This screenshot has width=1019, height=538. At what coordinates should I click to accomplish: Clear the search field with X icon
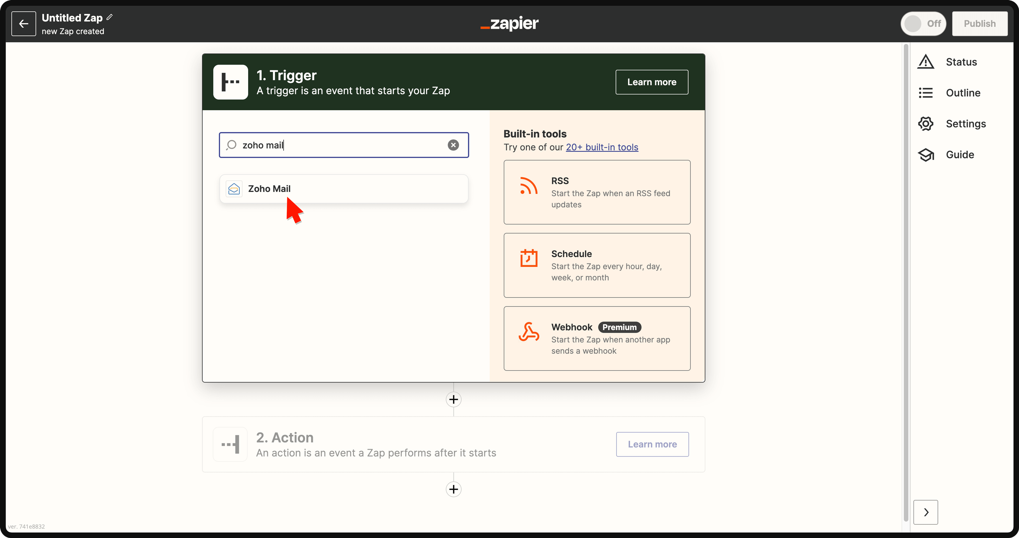coord(453,145)
